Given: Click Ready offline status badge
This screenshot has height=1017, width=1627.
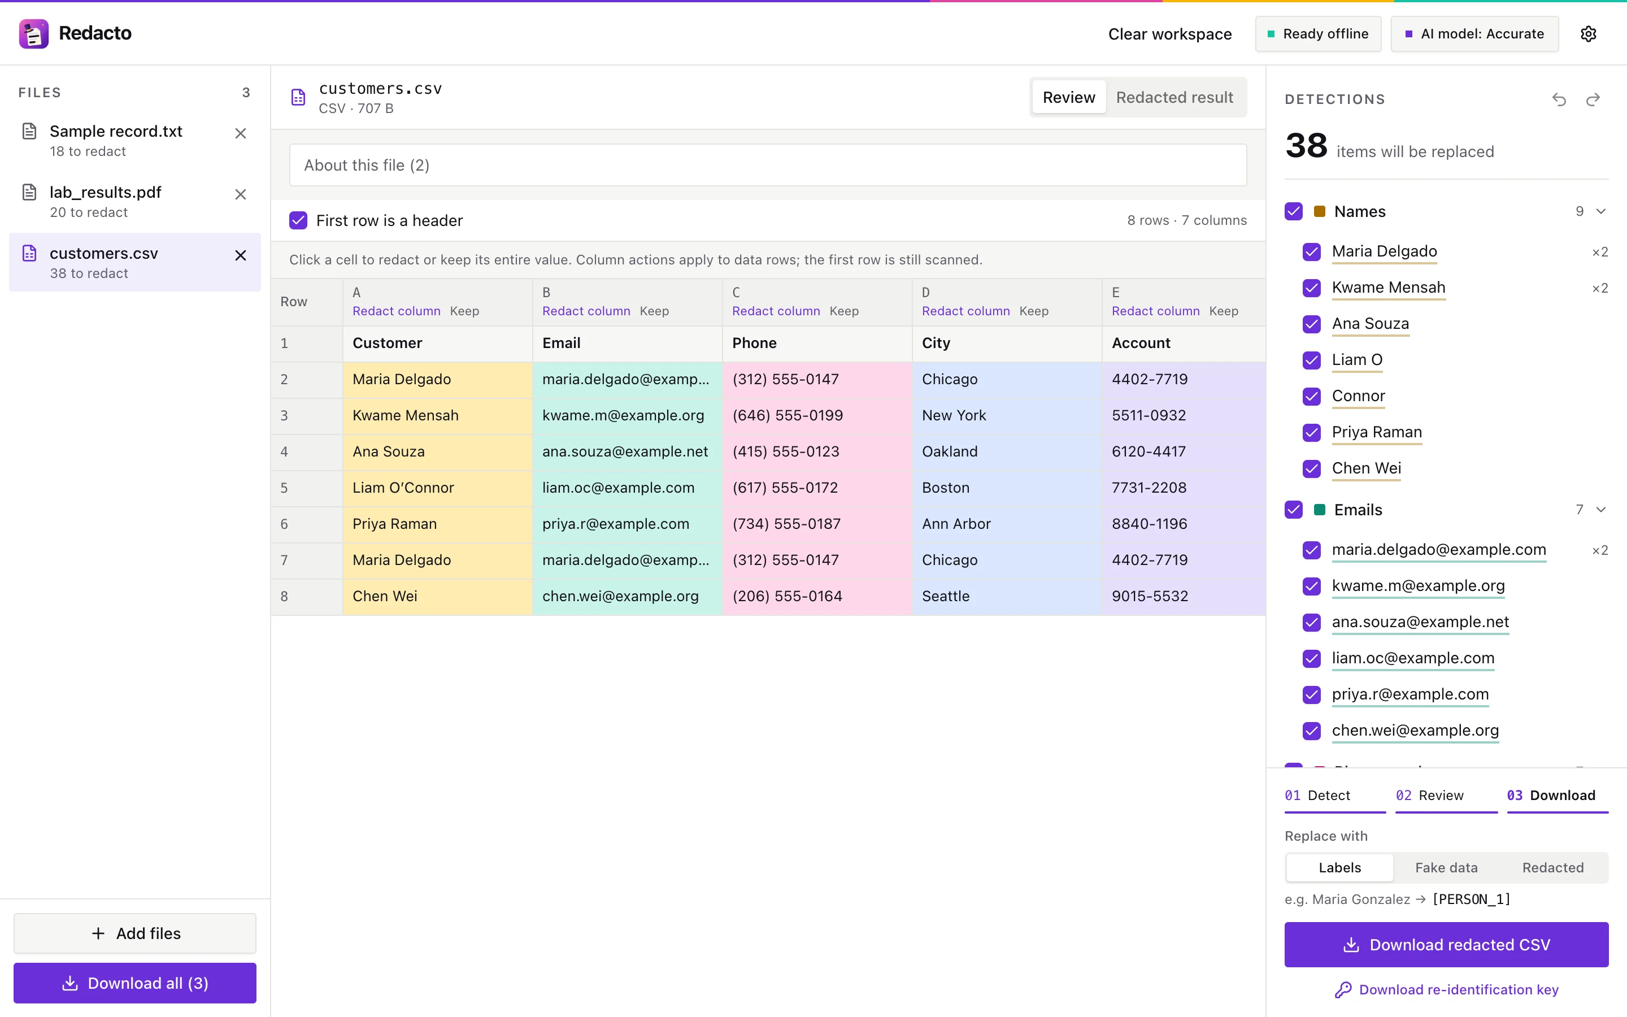Looking at the screenshot, I should pos(1318,34).
